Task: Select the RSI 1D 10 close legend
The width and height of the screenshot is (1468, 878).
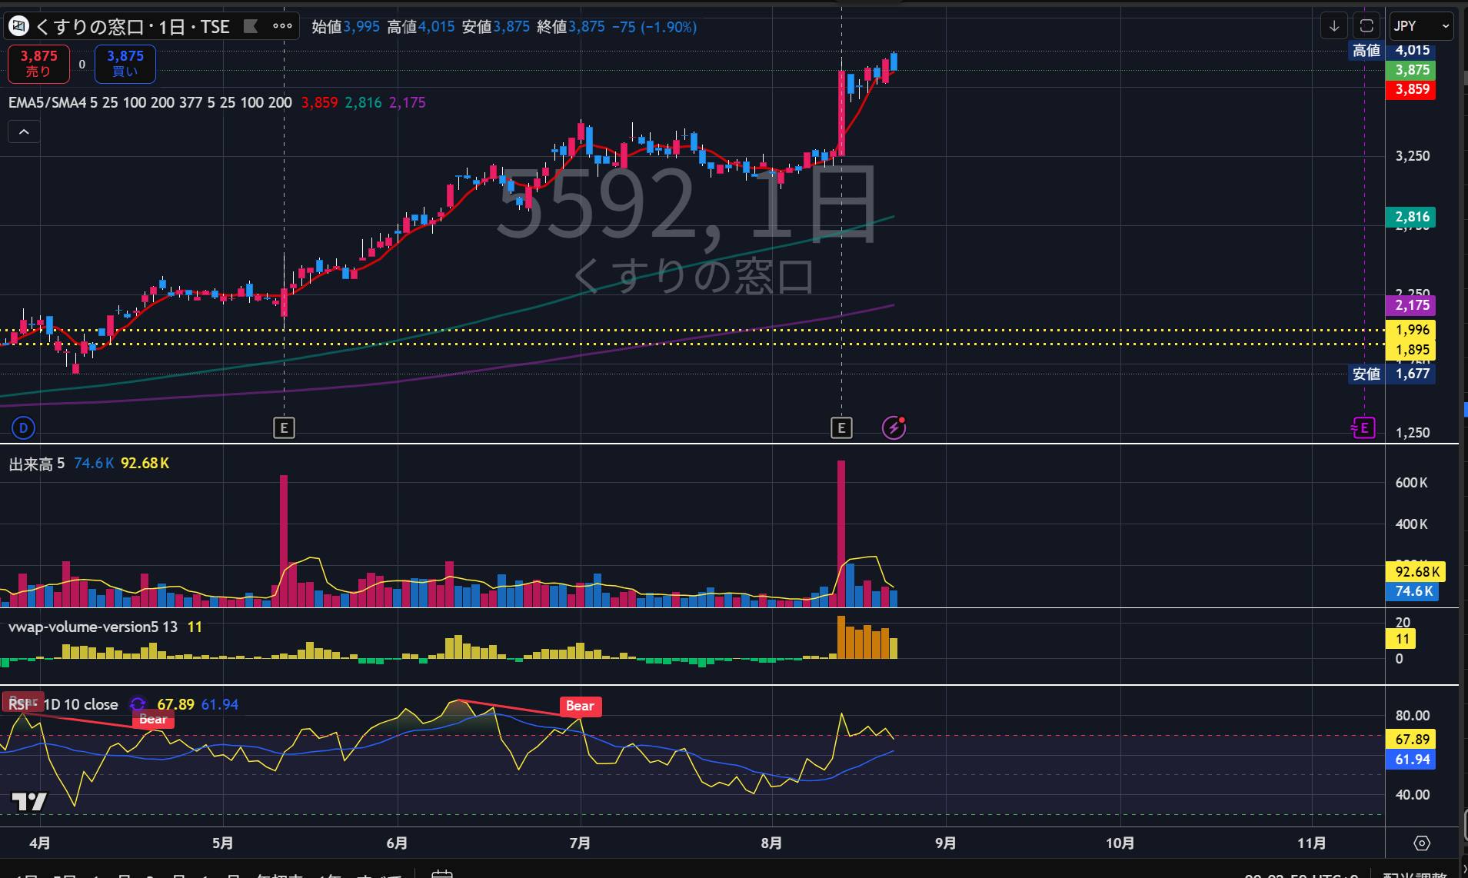Action: [64, 704]
